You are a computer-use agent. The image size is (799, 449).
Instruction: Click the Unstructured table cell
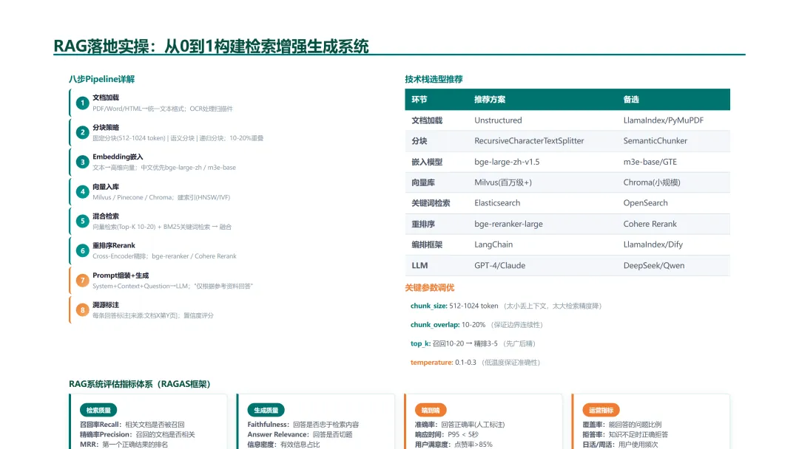(498, 120)
